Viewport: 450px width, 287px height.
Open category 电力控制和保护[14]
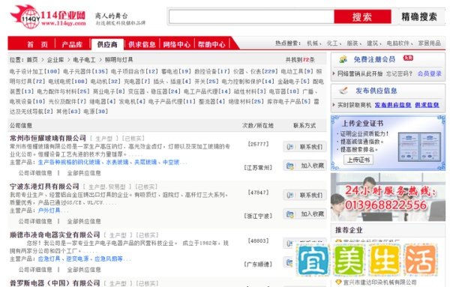pyautogui.click(x=248, y=82)
